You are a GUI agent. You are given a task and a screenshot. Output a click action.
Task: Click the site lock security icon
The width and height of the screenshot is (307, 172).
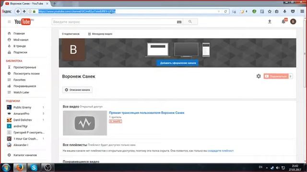[34, 11]
